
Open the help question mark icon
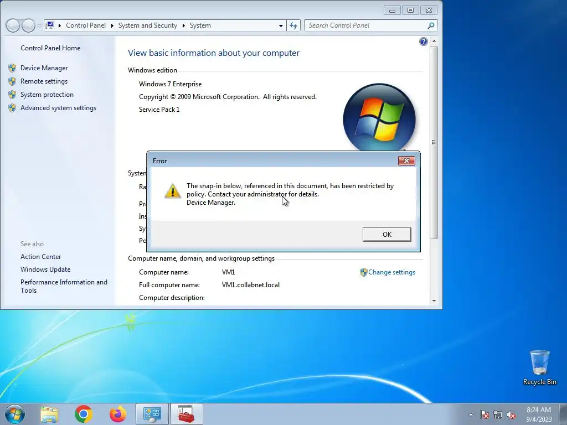point(424,42)
